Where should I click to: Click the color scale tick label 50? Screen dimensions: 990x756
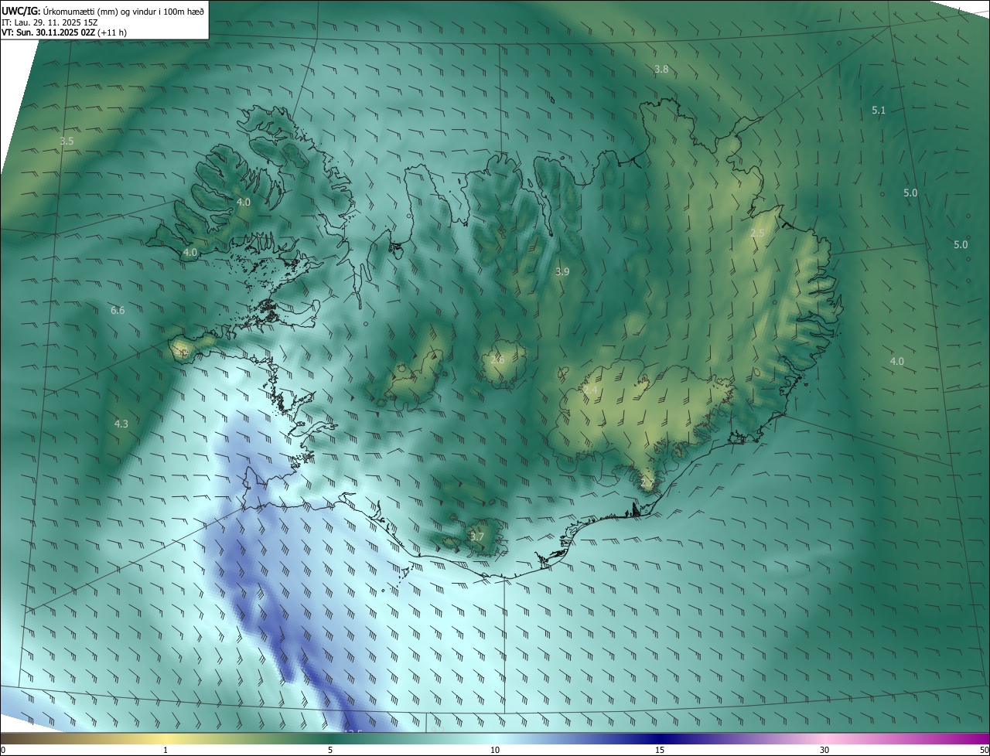click(984, 751)
